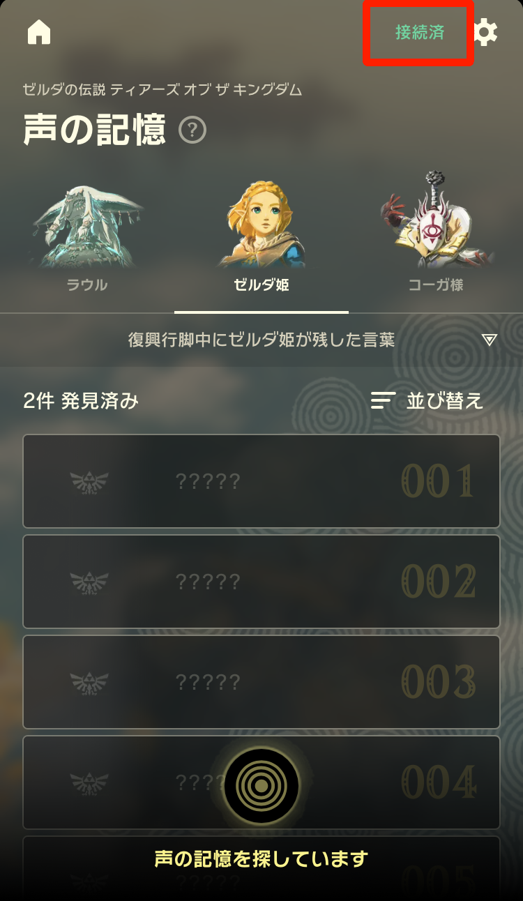Image resolution: width=523 pixels, height=901 pixels.
Task: Tap the circular voice memory search button
Action: click(x=261, y=786)
